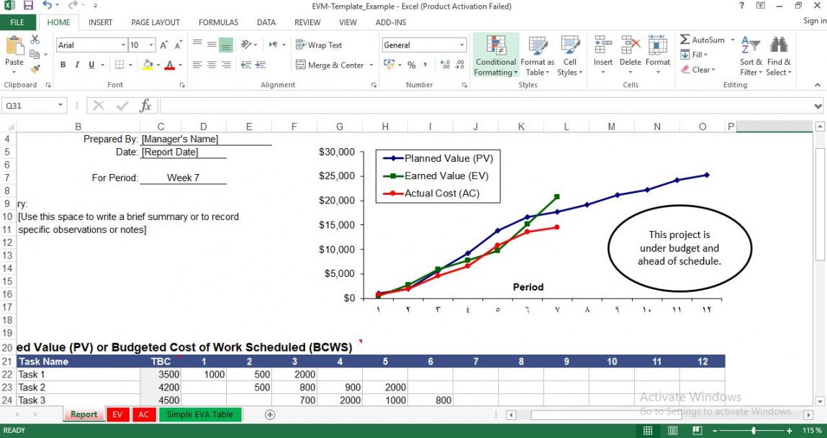The width and height of the screenshot is (827, 438).
Task: Click Delete cells button
Action: pyautogui.click(x=631, y=56)
